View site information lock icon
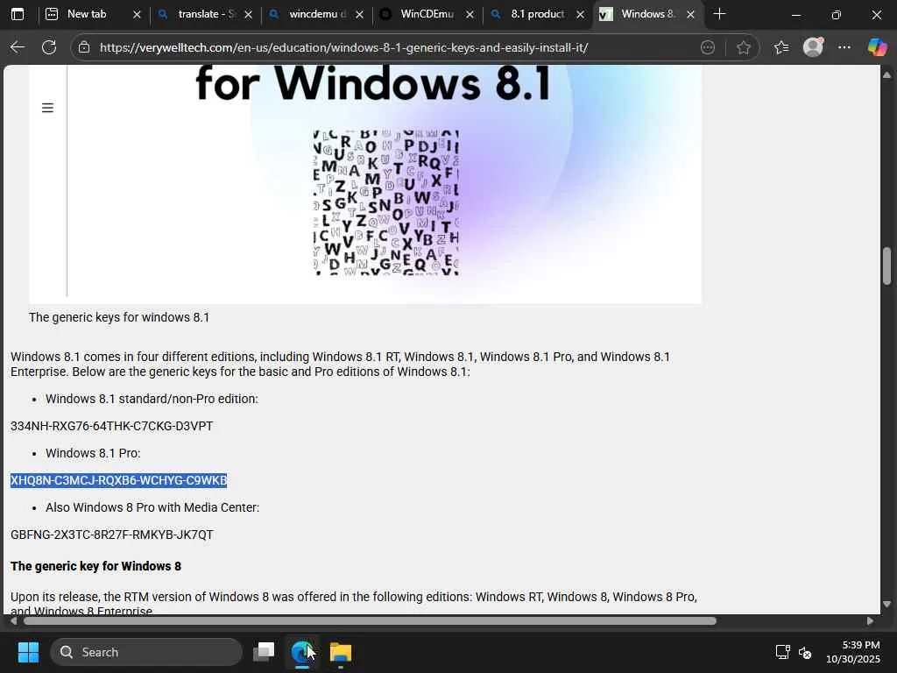Image resolution: width=897 pixels, height=673 pixels. (x=84, y=47)
